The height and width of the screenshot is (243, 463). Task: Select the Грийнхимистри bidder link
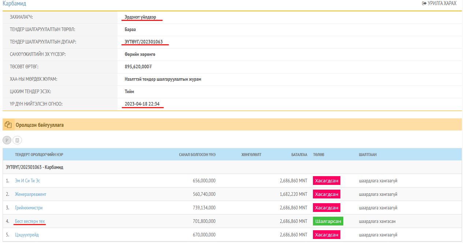click(29, 208)
